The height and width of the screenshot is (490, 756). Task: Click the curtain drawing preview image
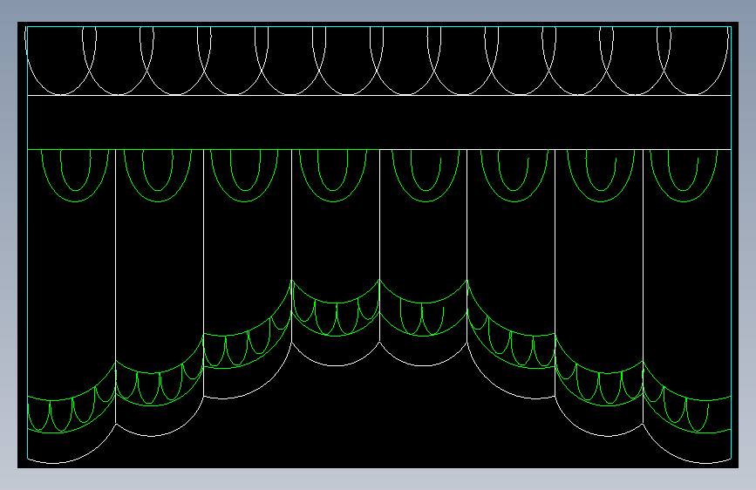378,245
